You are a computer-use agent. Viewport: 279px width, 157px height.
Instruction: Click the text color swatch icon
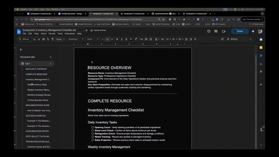pyautogui.click(x=131, y=39)
